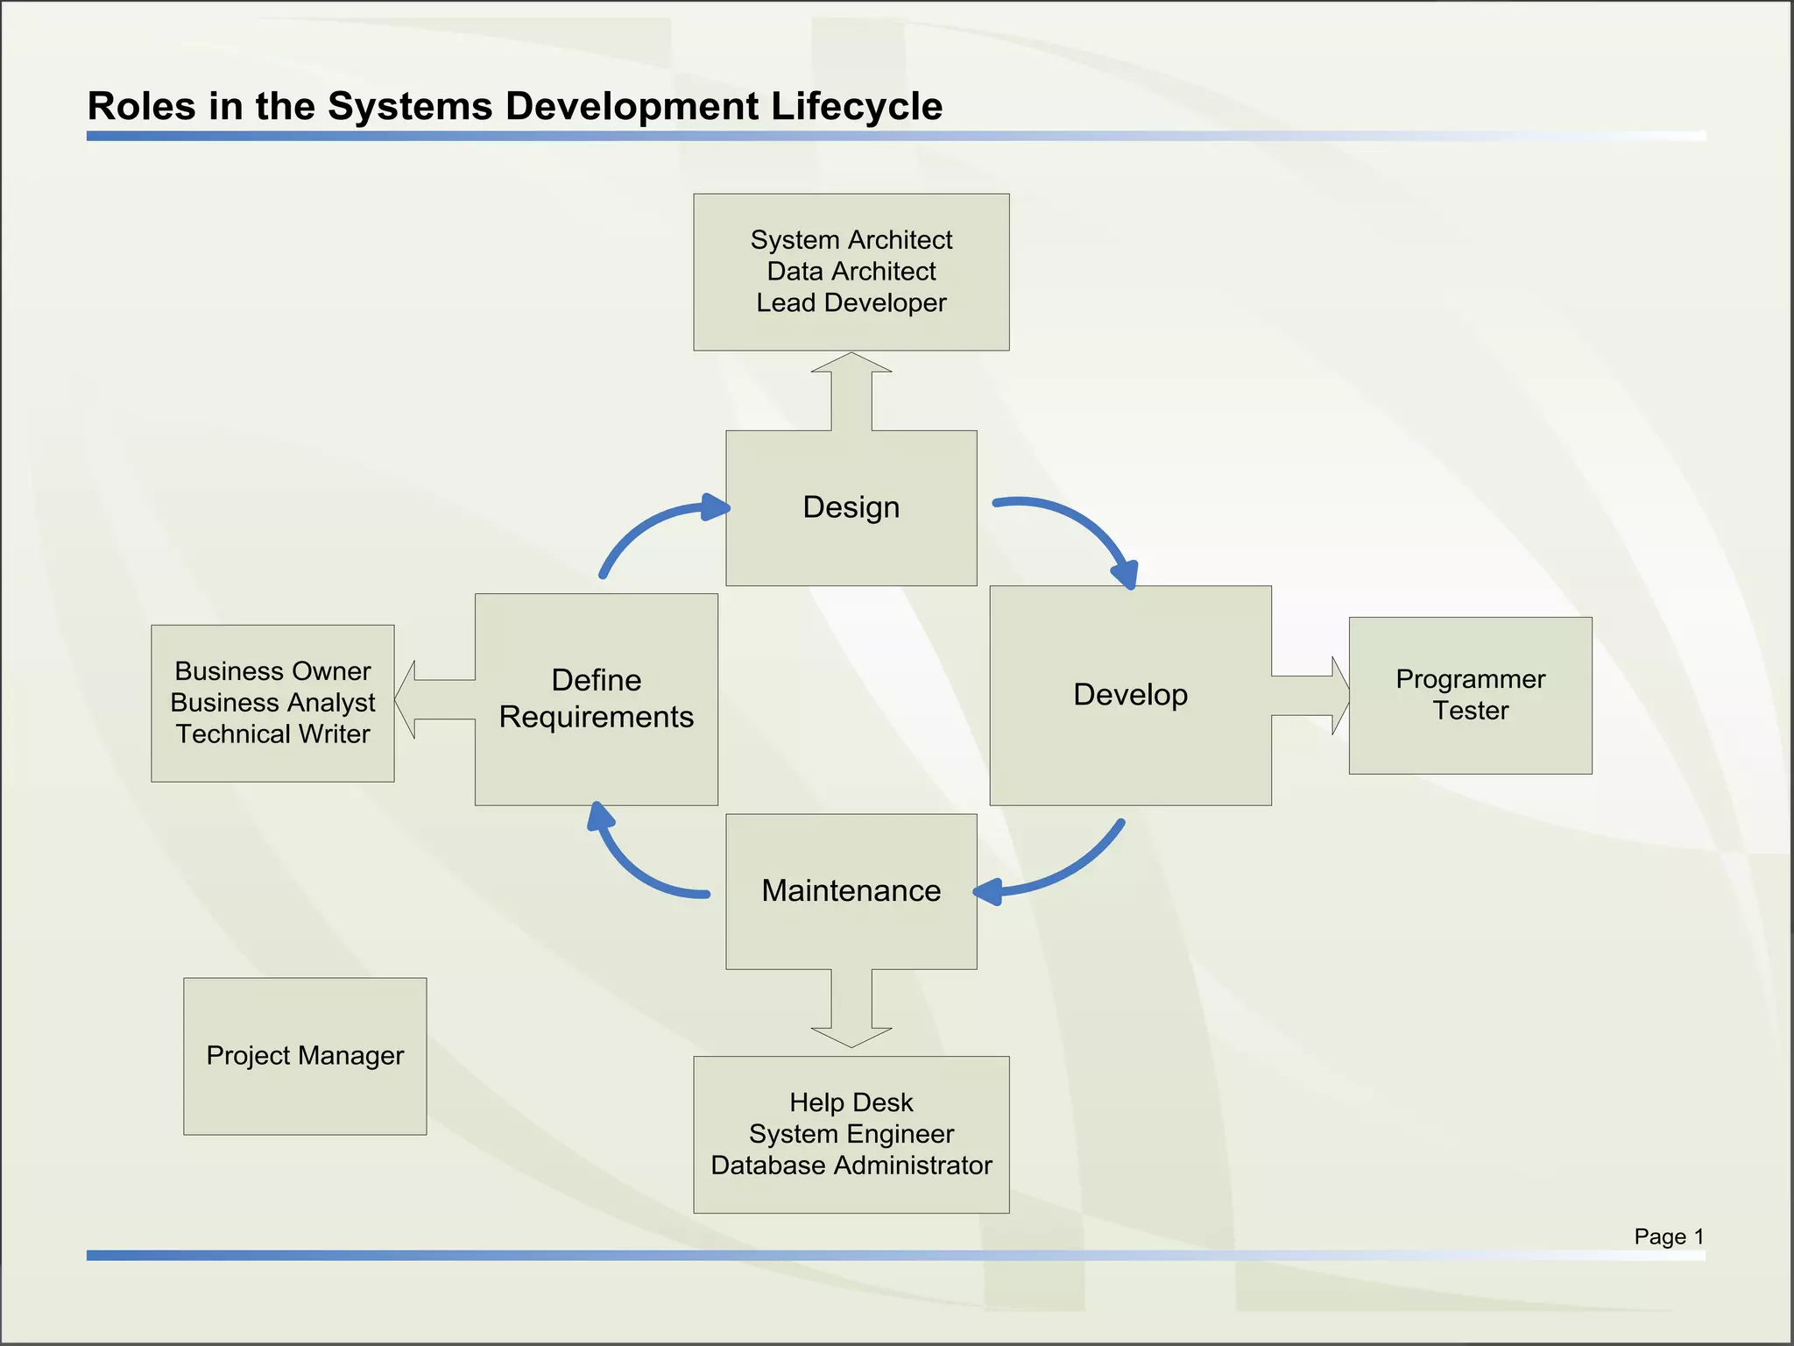This screenshot has width=1794, height=1346.
Task: Click the Page 1 footer label
Action: (x=1668, y=1236)
